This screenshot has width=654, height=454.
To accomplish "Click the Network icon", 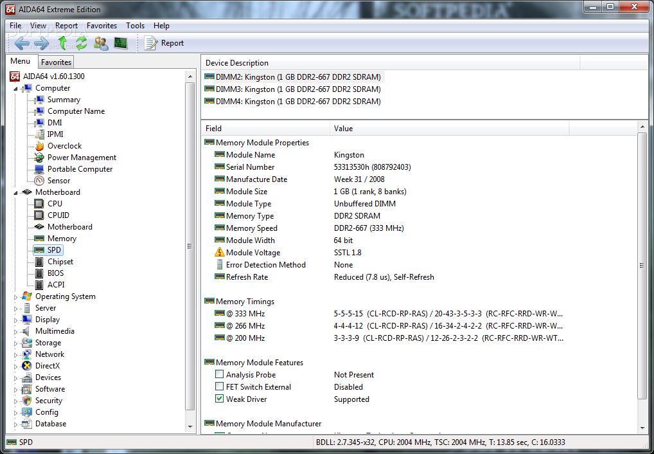I will click(x=27, y=354).
